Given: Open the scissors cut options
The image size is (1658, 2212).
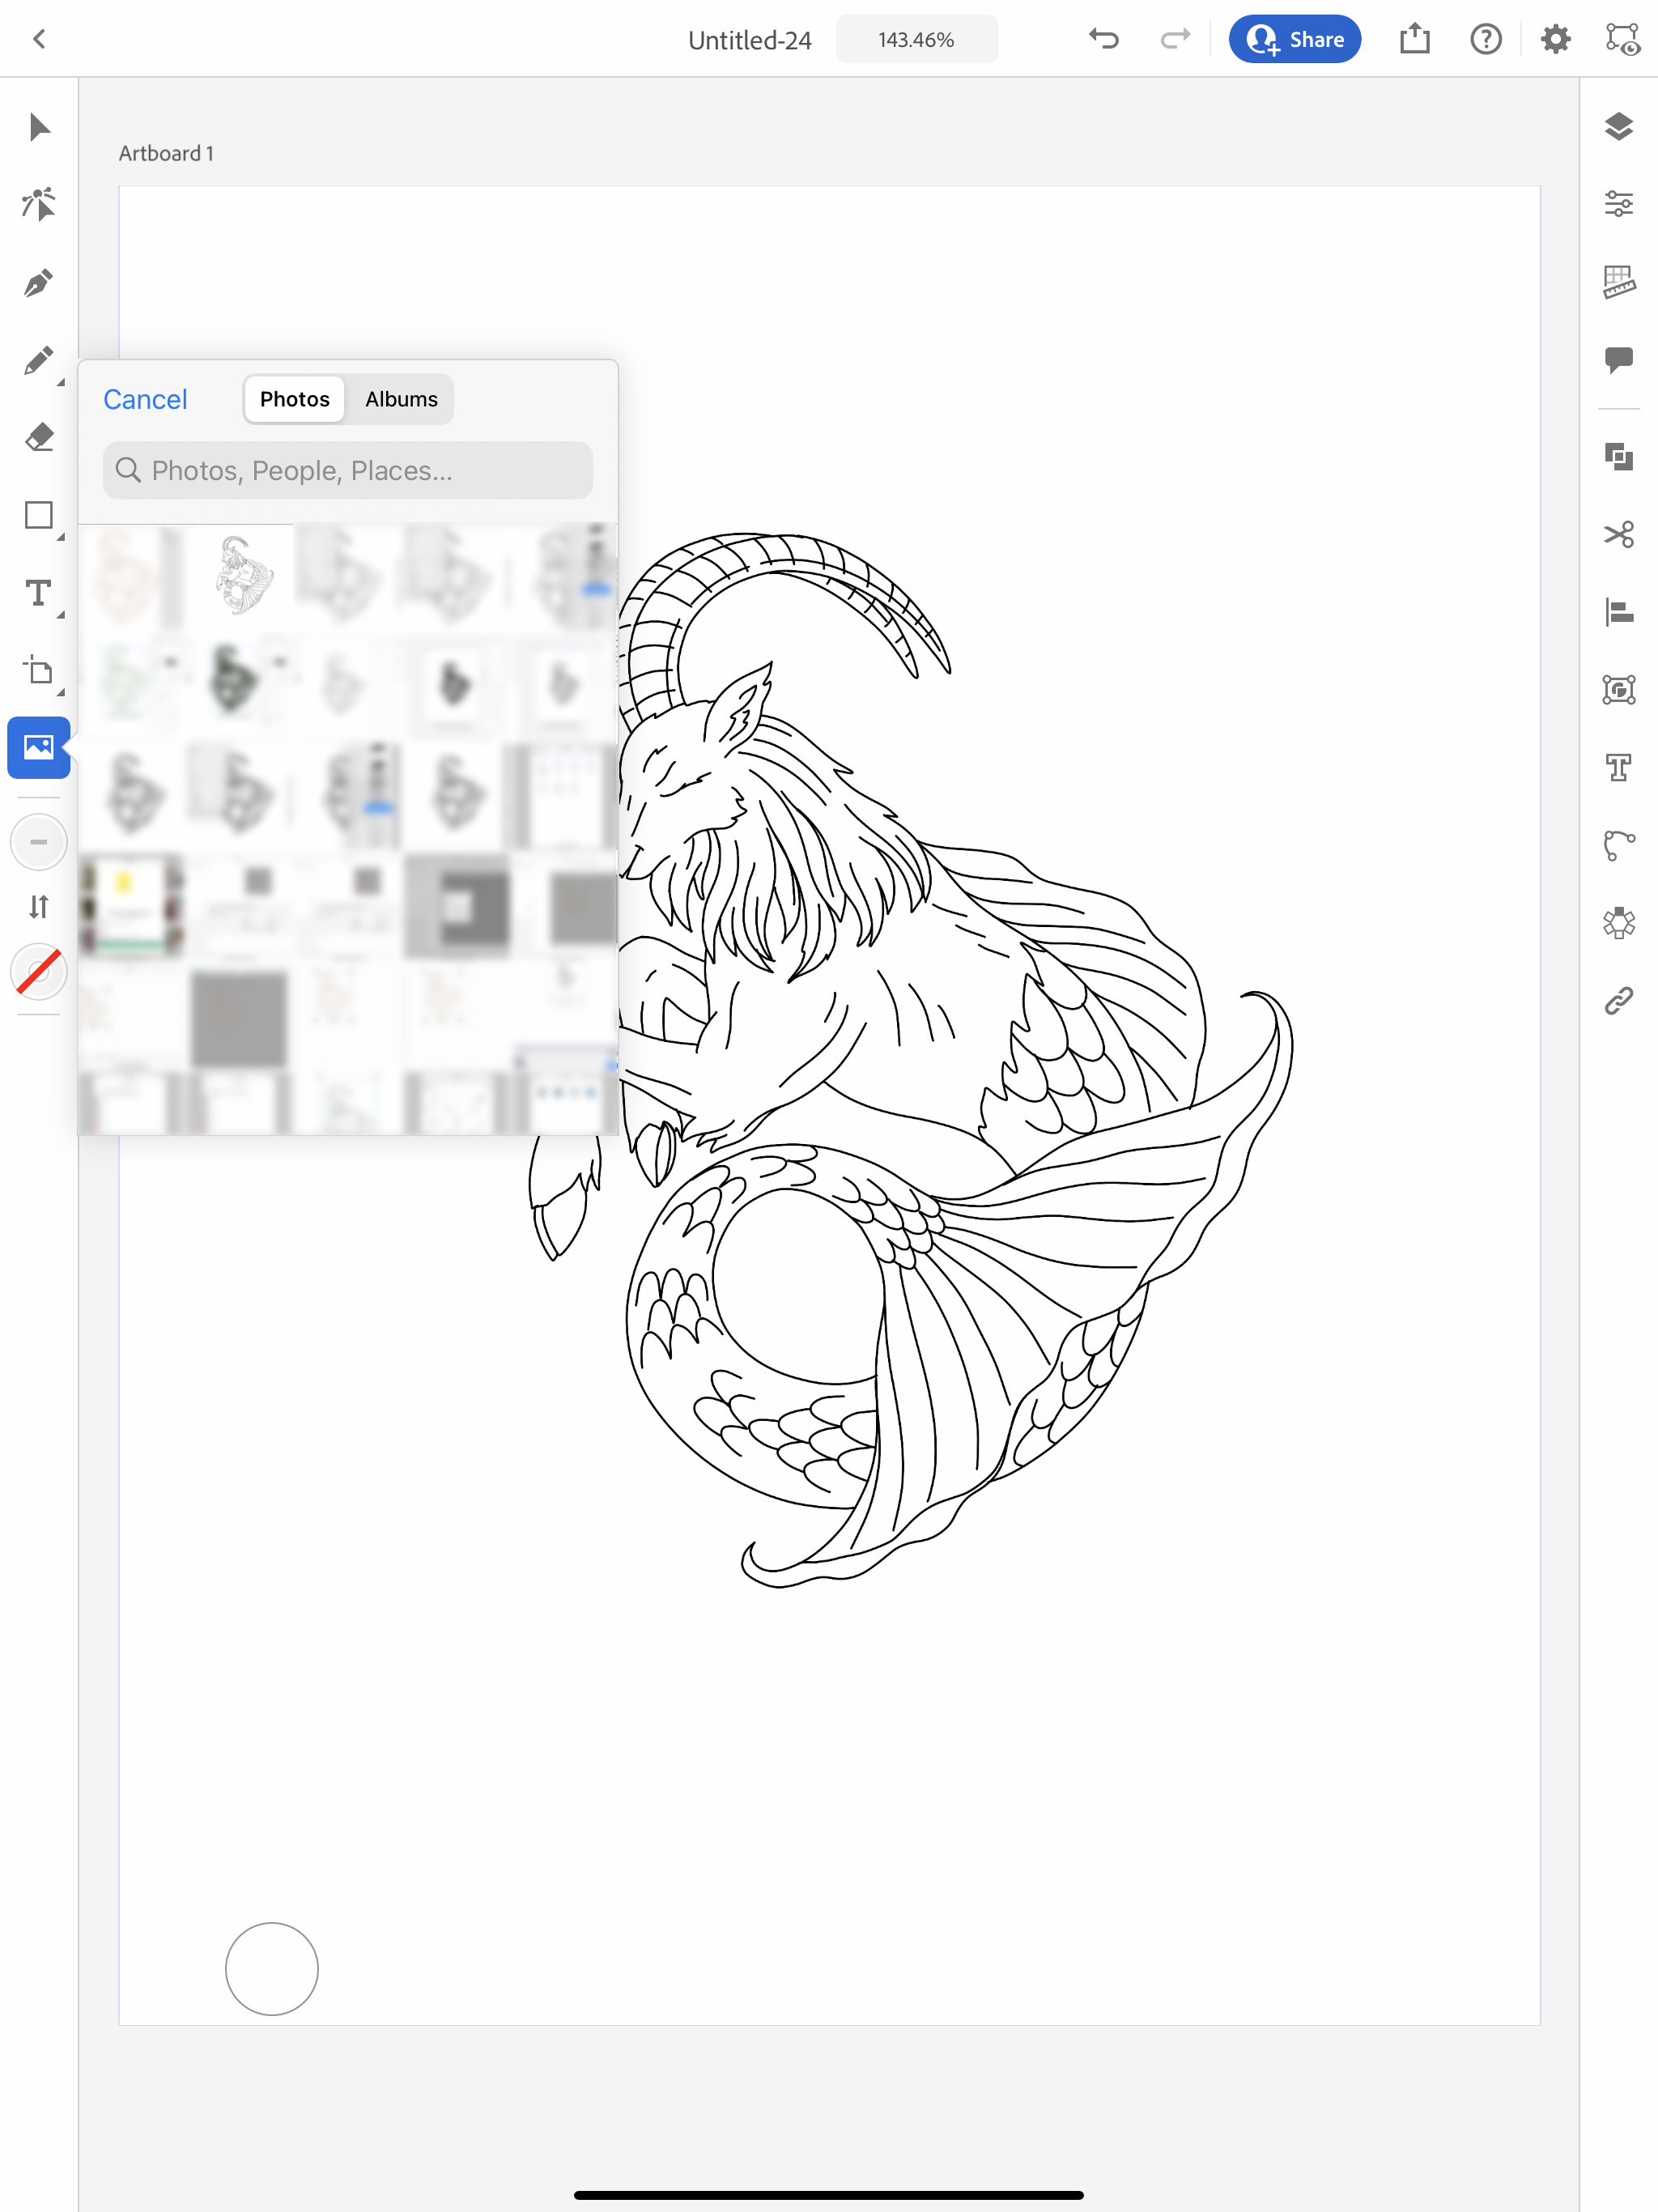Looking at the screenshot, I should coord(1619,534).
